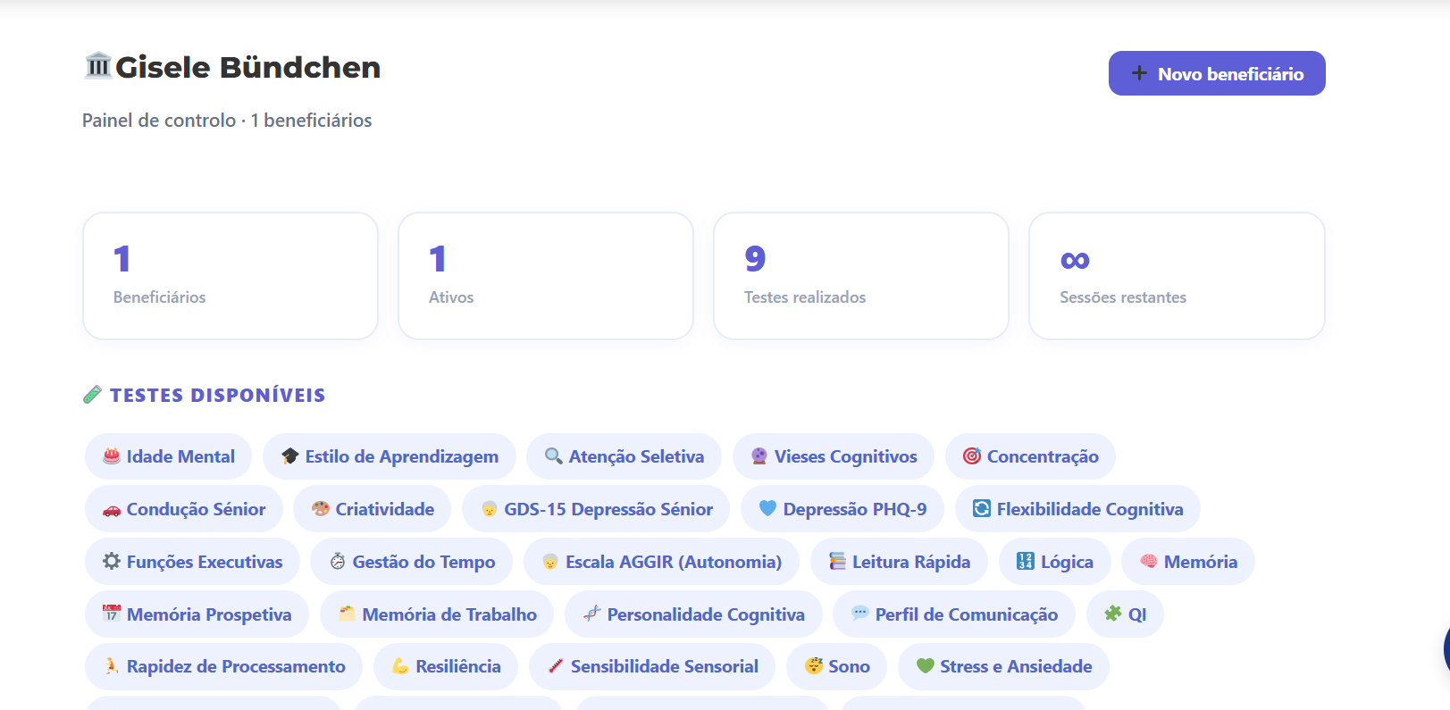
Task: Click the blue heart icon on Depressão PHQ-9
Action: point(767,508)
